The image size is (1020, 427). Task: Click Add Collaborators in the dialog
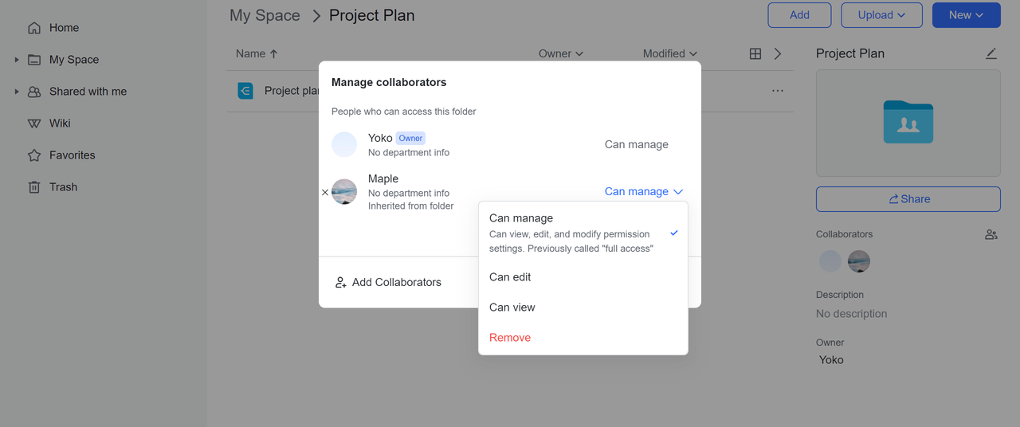click(x=388, y=282)
